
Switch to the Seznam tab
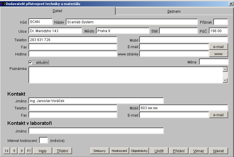pyautogui.click(x=174, y=12)
